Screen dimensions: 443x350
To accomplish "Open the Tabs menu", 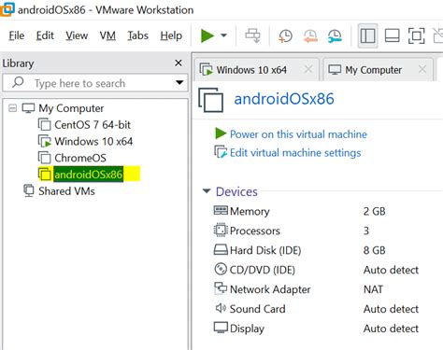I will click(137, 35).
